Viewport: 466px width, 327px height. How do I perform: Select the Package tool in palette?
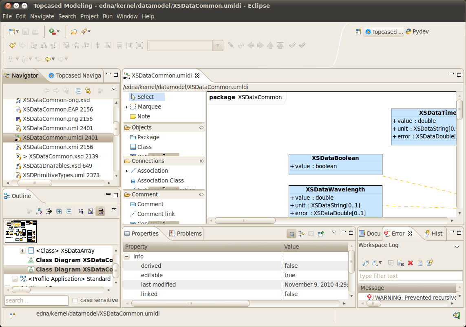coord(145,137)
